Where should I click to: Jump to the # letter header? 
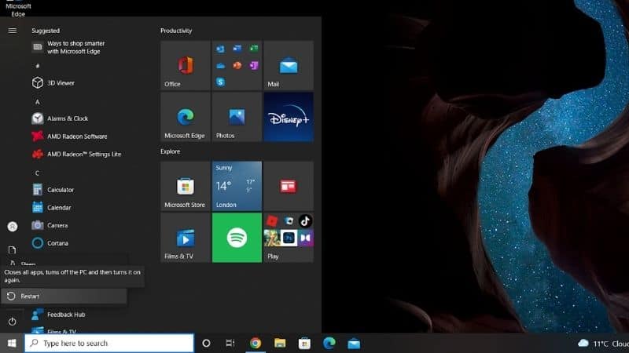37,66
